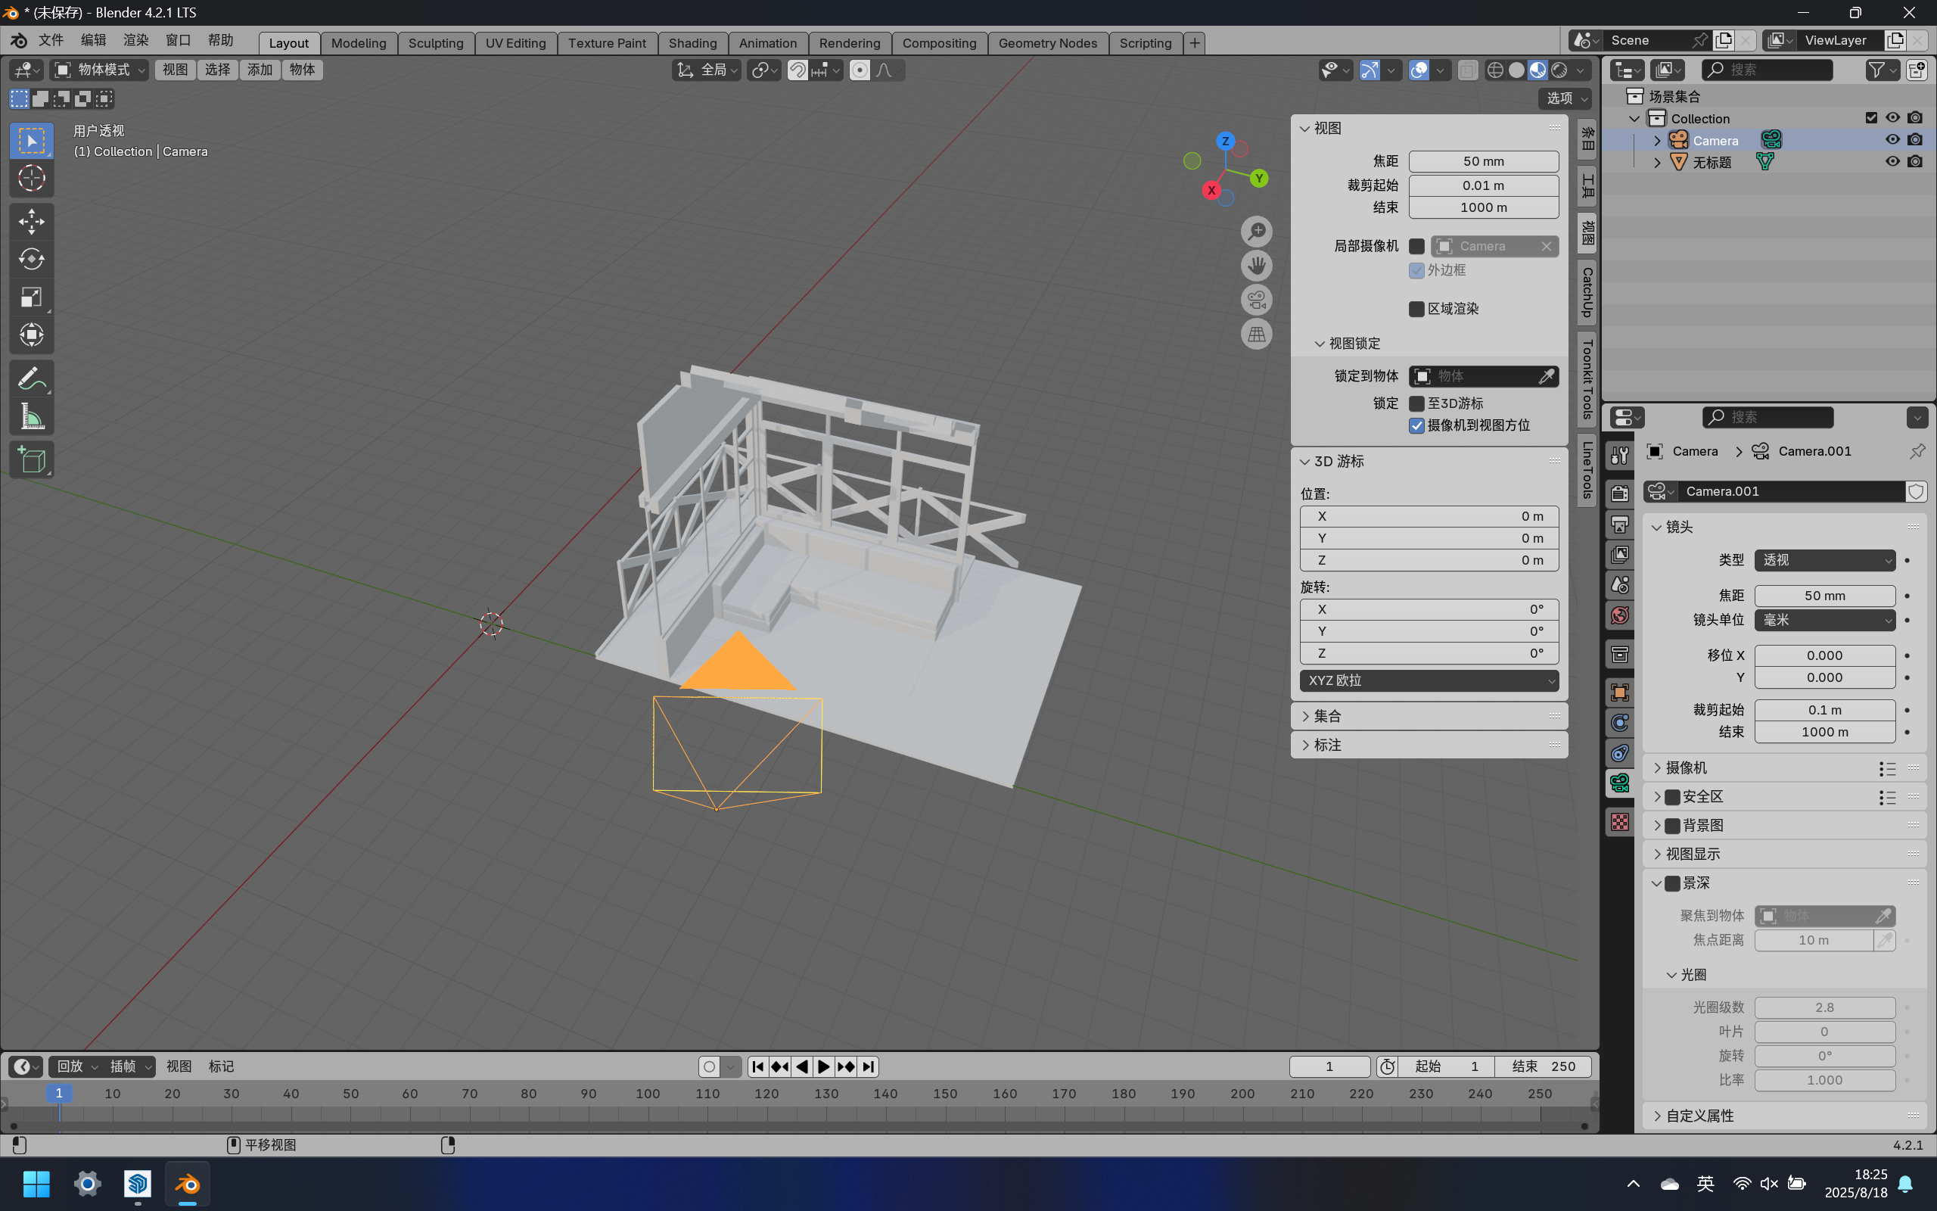Image resolution: width=1937 pixels, height=1211 pixels.
Task: Open the 文件 menu
Action: coord(51,41)
